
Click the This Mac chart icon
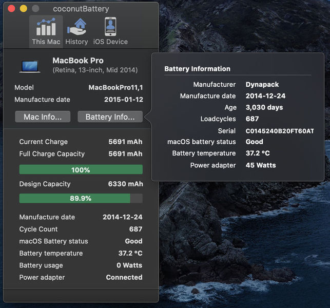coord(46,27)
